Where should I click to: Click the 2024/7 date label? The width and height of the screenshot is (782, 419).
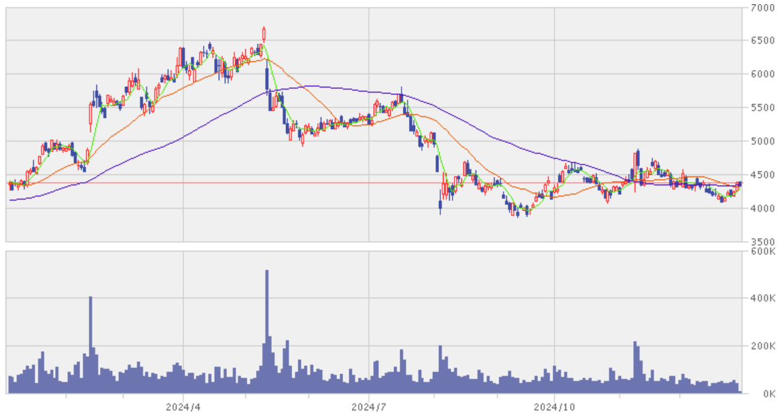[x=368, y=407]
